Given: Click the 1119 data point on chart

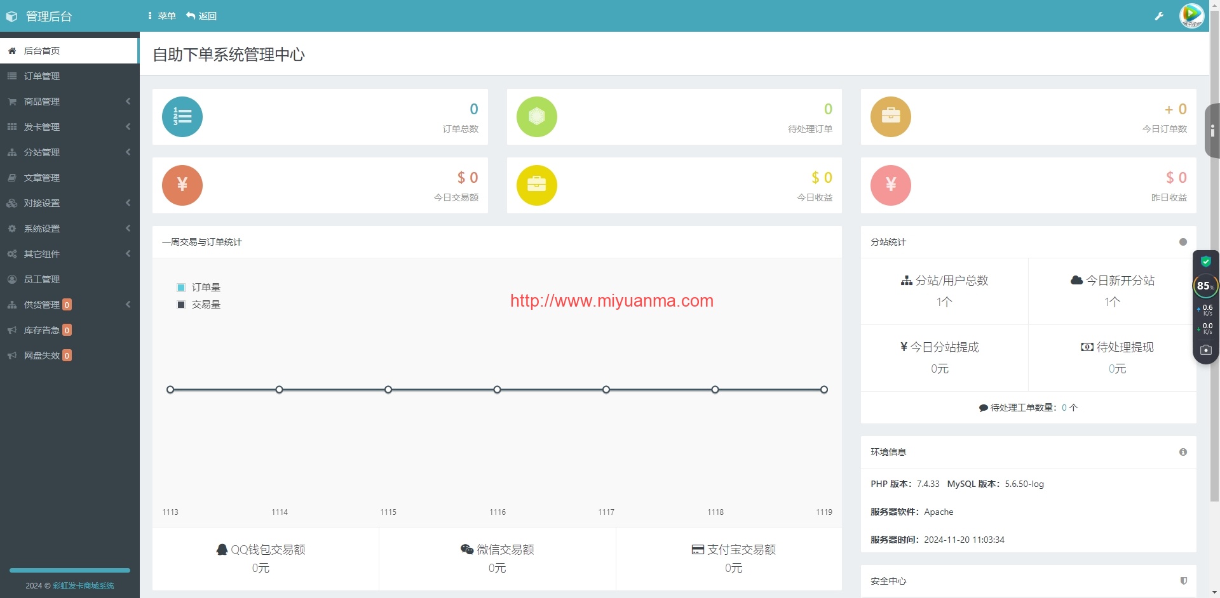Looking at the screenshot, I should 824,390.
